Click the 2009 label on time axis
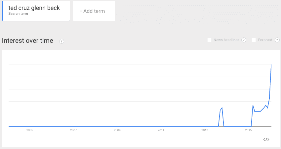Image resolution: width=281 pixels, height=149 pixels. point(117,130)
